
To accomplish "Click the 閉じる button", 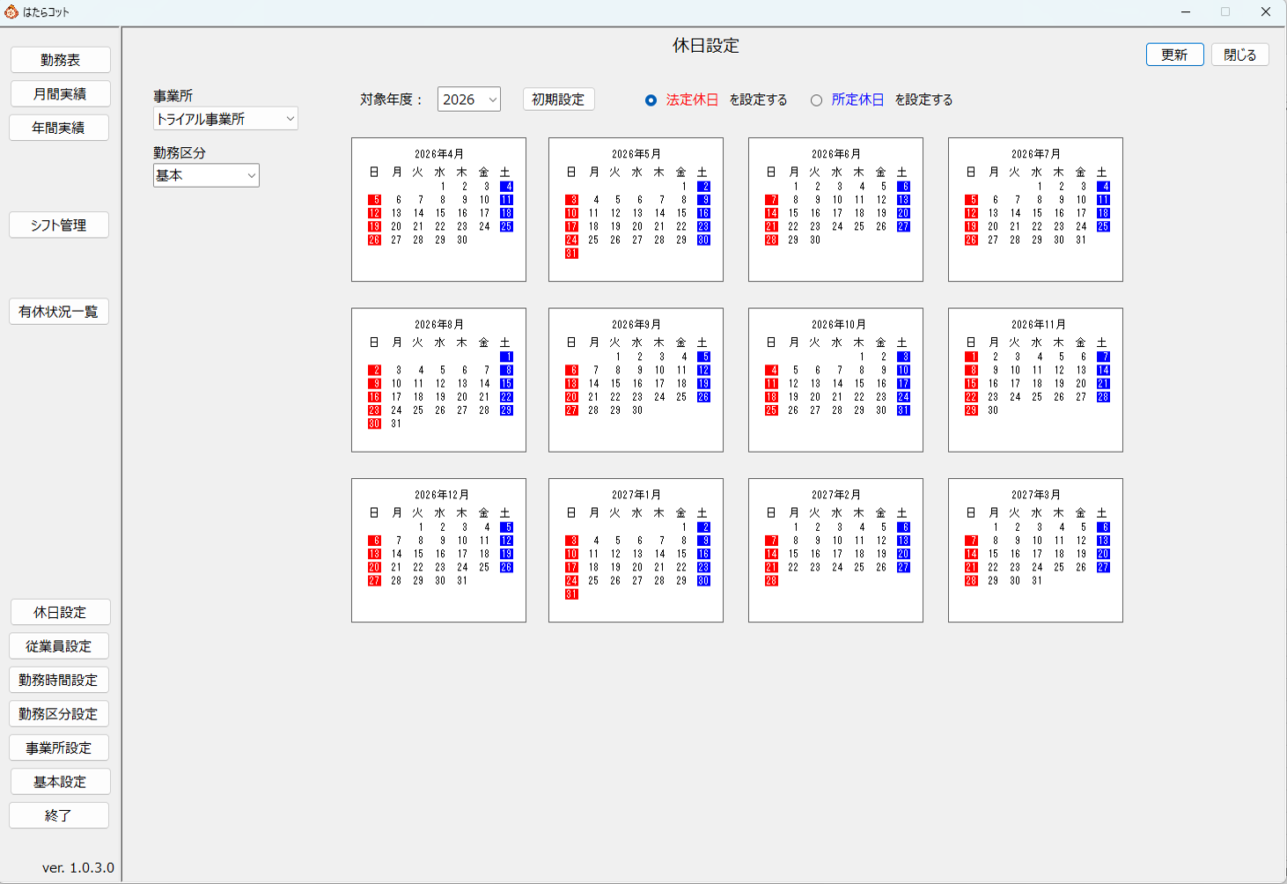I will pyautogui.click(x=1239, y=55).
